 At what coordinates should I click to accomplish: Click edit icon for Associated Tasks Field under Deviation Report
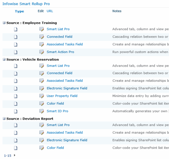[x=42, y=133]
